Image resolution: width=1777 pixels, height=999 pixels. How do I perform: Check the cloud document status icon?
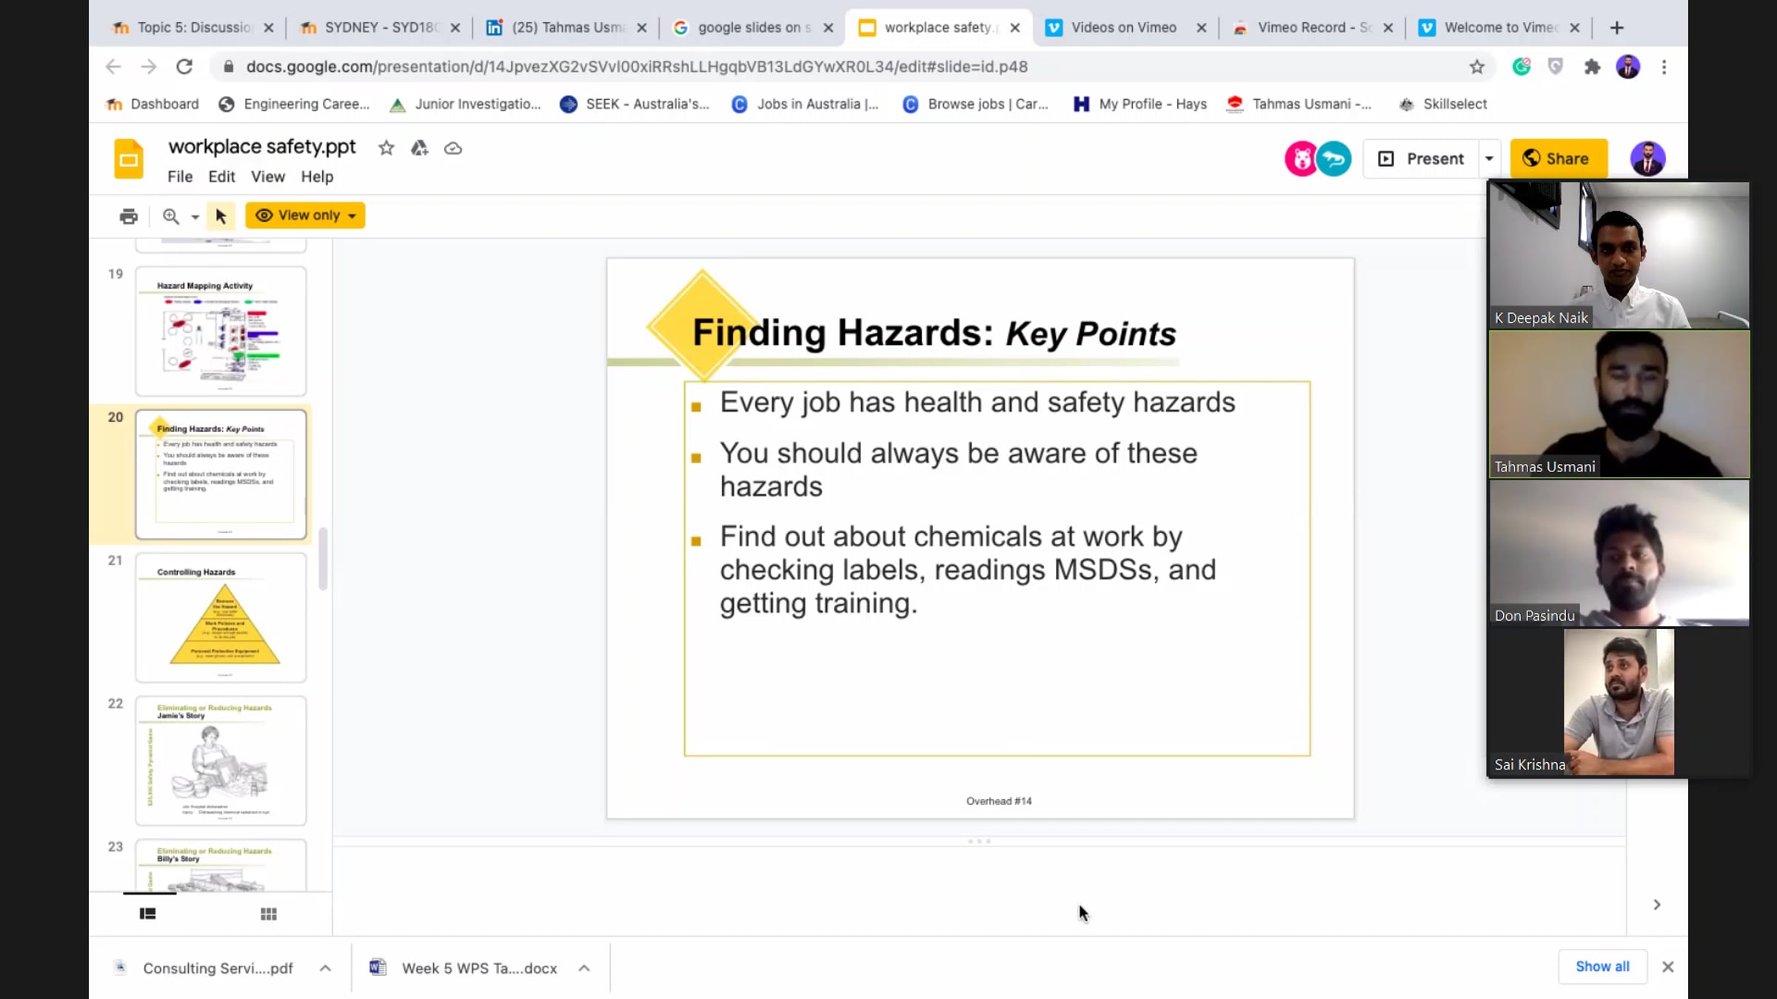452,148
